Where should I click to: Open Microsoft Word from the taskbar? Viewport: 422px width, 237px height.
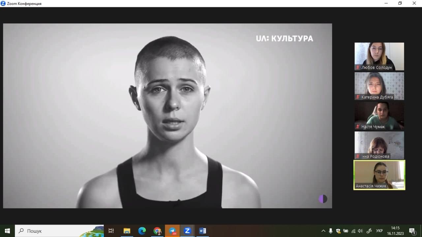coord(202,231)
